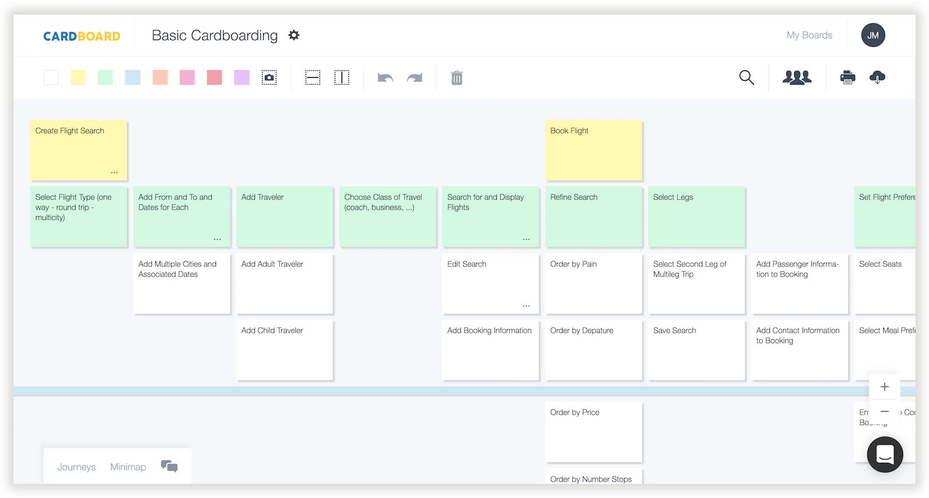Select the Choose Class of Travel card
The image size is (929, 498).
[x=388, y=217]
